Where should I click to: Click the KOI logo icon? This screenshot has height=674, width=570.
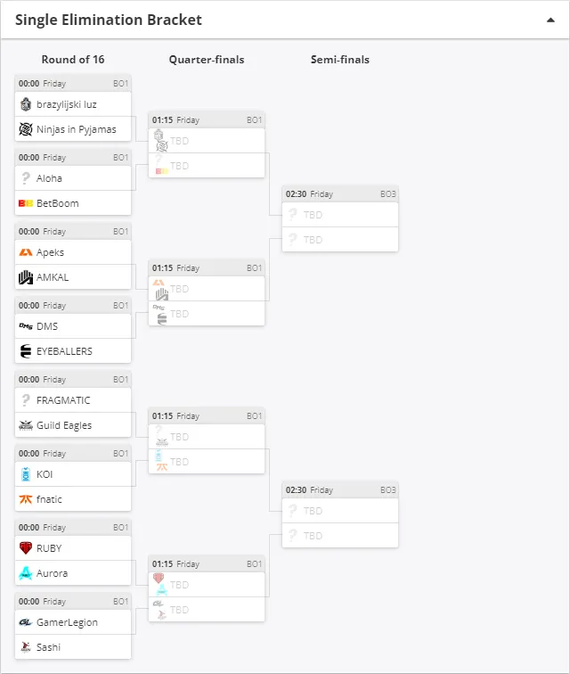(x=26, y=474)
